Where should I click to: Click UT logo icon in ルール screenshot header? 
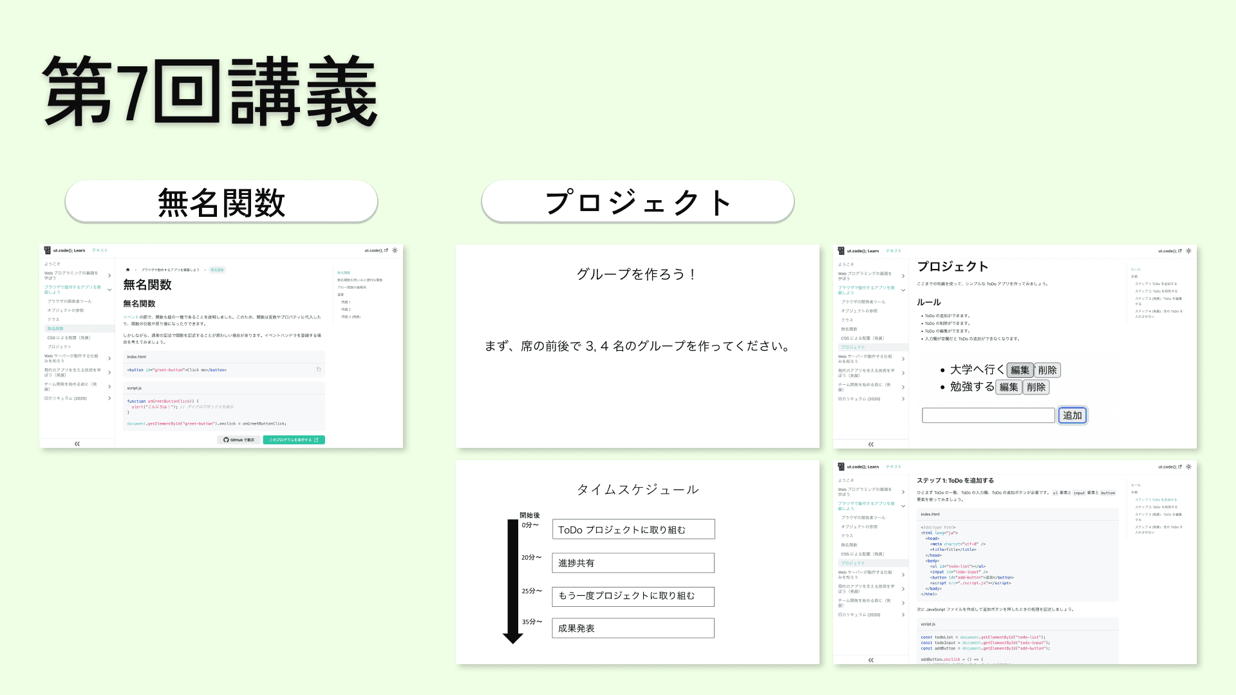(841, 251)
